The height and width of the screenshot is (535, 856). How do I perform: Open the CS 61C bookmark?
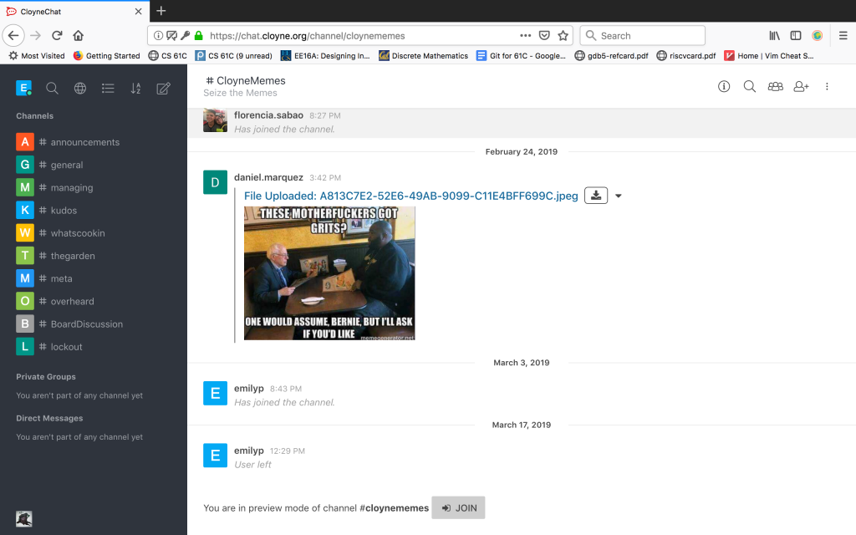point(167,56)
